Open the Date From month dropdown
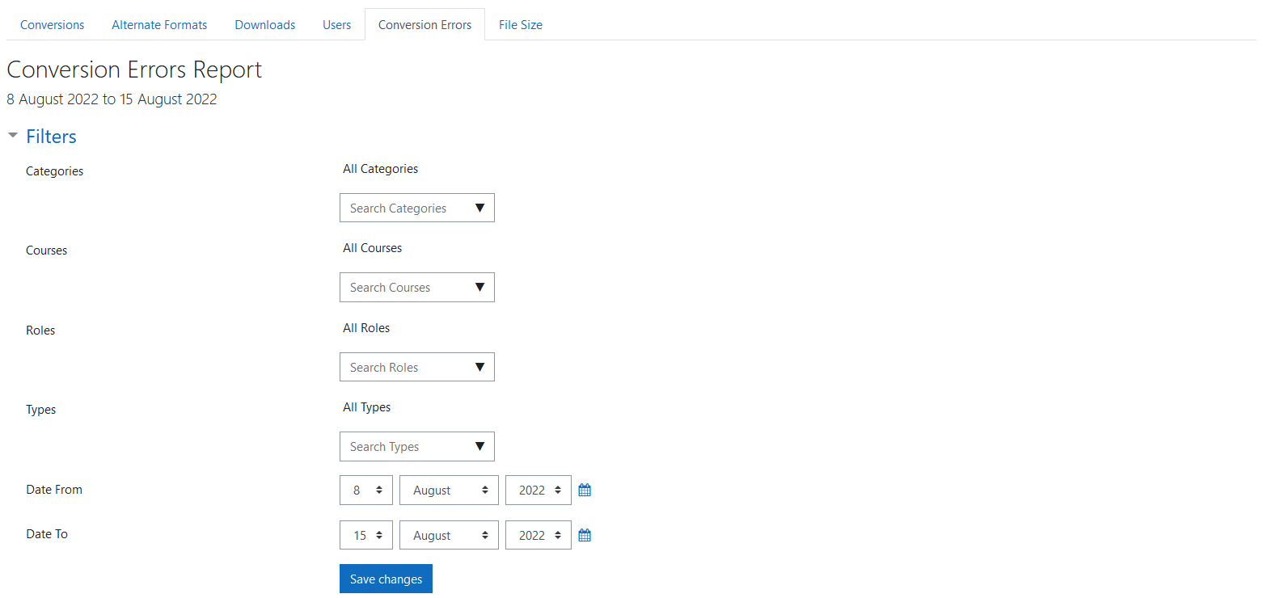The height and width of the screenshot is (598, 1263). 449,490
